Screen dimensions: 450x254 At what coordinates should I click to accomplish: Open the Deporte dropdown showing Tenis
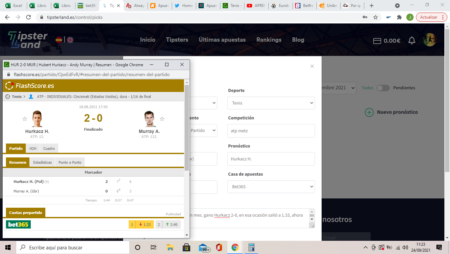pyautogui.click(x=271, y=103)
